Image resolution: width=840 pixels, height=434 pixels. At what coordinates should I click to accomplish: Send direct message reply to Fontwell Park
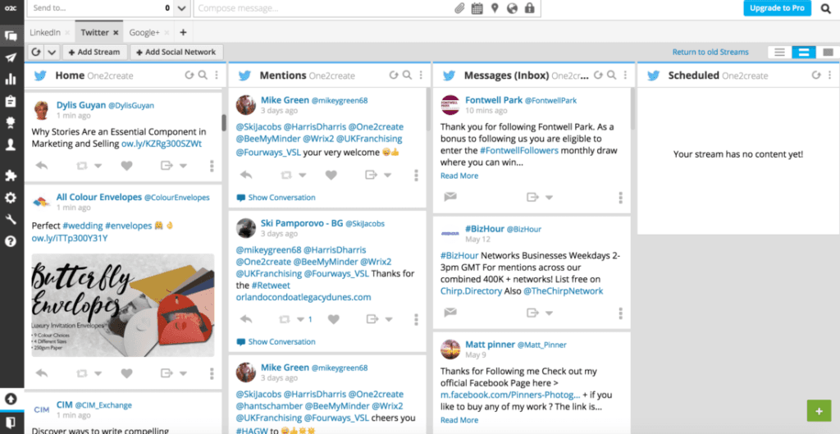point(450,197)
